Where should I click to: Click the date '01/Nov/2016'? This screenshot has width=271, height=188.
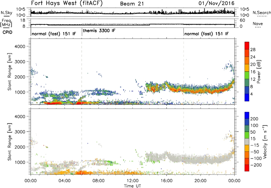click(216, 3)
